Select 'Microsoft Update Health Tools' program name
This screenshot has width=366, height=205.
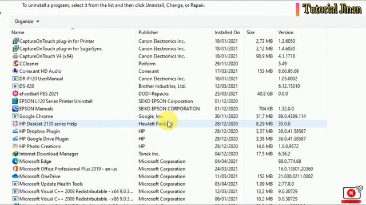click(x=51, y=184)
